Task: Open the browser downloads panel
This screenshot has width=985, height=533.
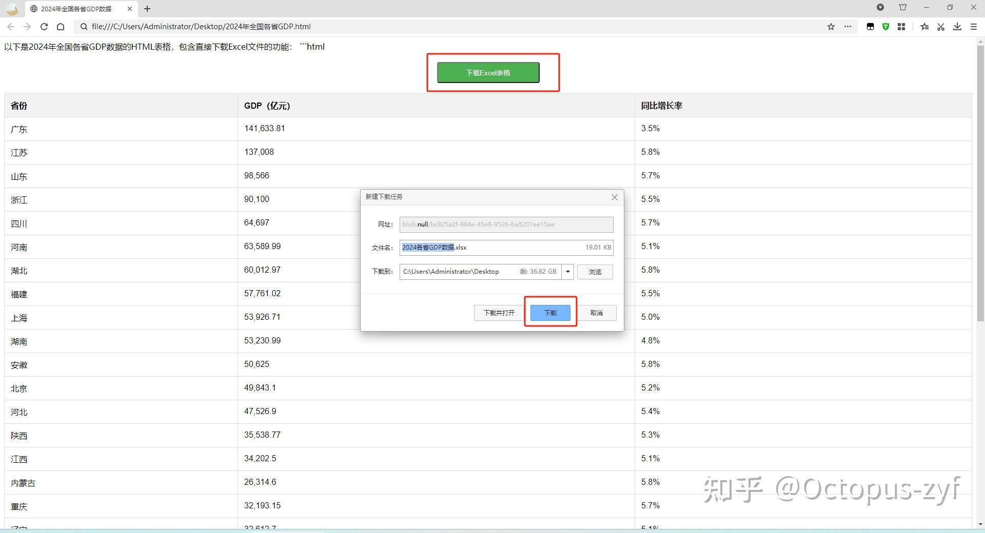Action: pyautogui.click(x=957, y=27)
